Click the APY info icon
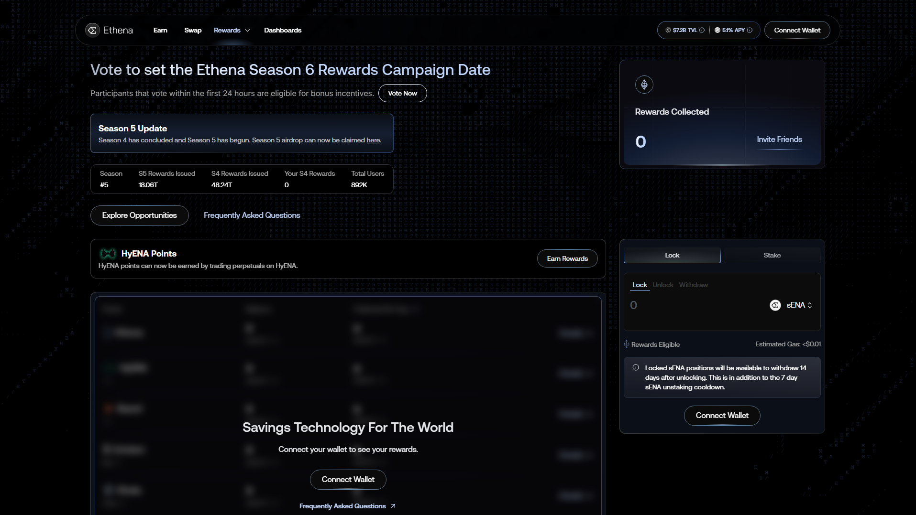 [x=750, y=30]
